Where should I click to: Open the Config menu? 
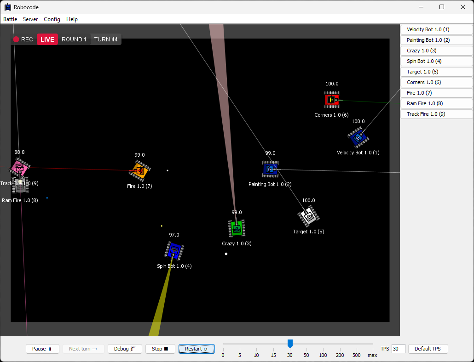[52, 19]
